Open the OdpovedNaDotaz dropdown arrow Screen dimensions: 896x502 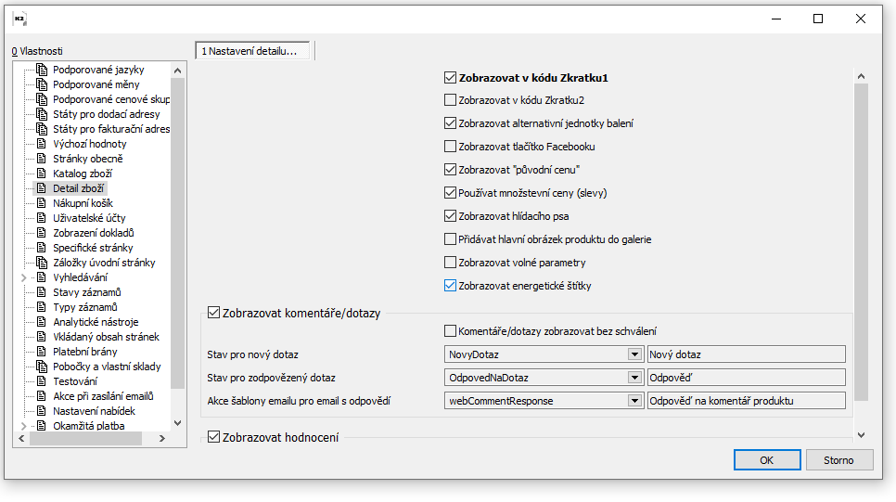click(634, 378)
